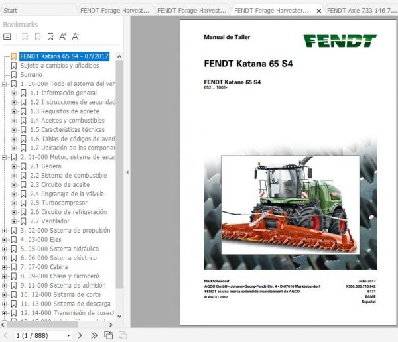This screenshot has width=398, height=342.
Task: Click the previous view icon in page bar
Action: click(108, 335)
